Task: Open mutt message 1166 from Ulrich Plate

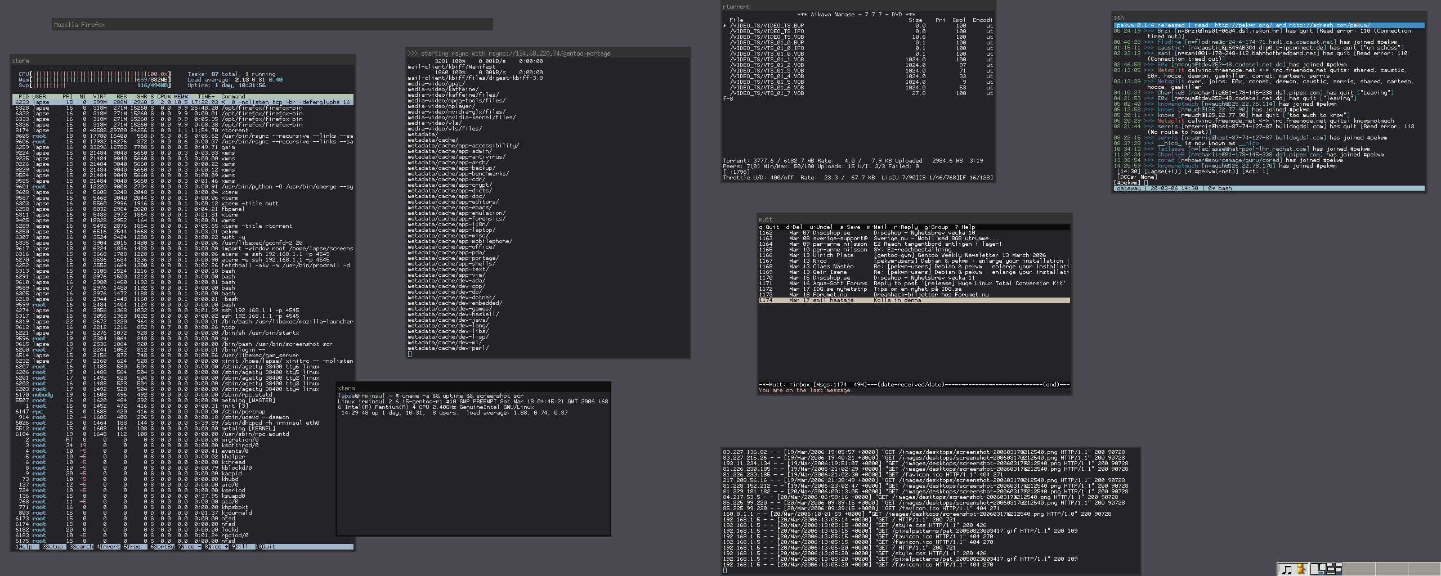Action: pos(915,255)
